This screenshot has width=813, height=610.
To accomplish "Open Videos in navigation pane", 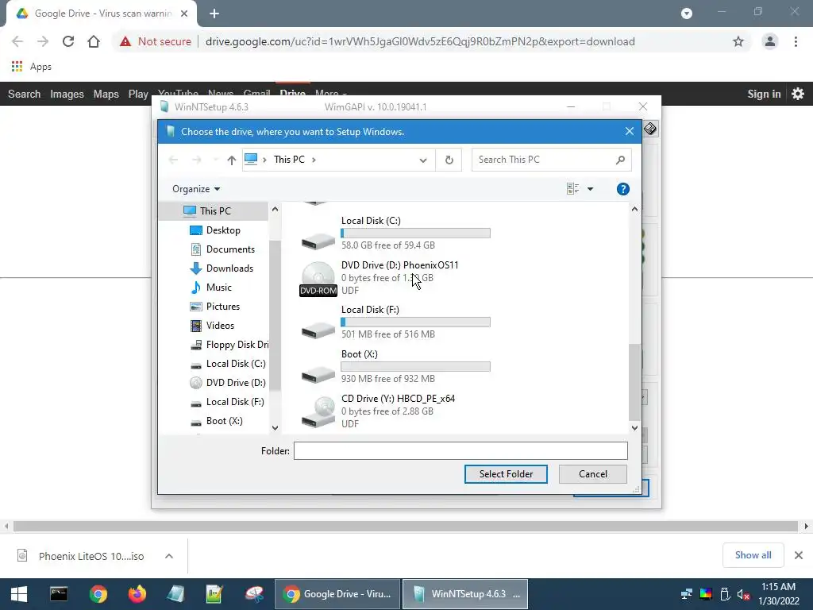I will [x=220, y=326].
